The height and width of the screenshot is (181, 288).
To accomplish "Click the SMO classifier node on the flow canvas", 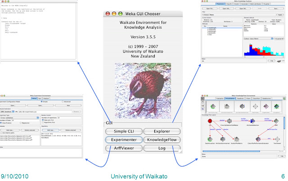I will (x=276, y=121).
